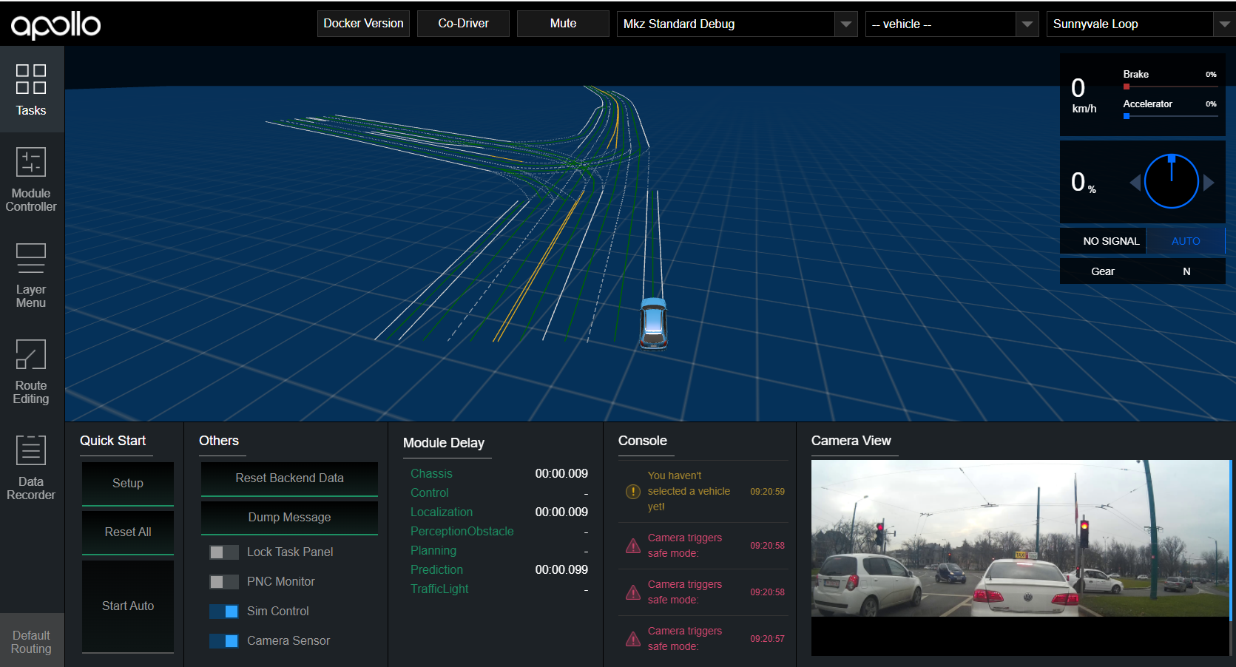The height and width of the screenshot is (667, 1236).
Task: Disable Sim Control
Action: (x=223, y=611)
